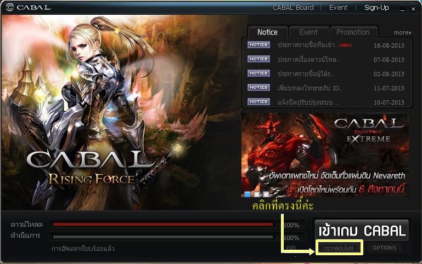Screen dimensions: 422x264
Task: Click the red ดาวน์โหลด progress bar
Action: pos(163,224)
